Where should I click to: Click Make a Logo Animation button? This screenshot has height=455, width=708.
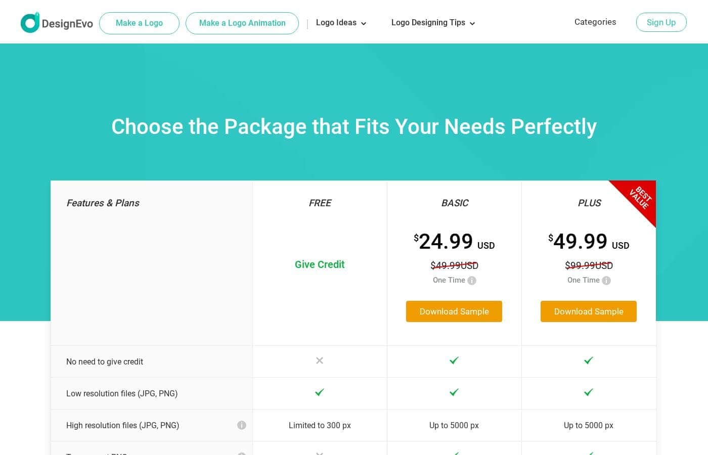click(242, 23)
